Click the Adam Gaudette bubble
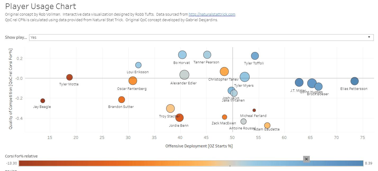Viewport: 378px width, 171px height. (x=267, y=125)
